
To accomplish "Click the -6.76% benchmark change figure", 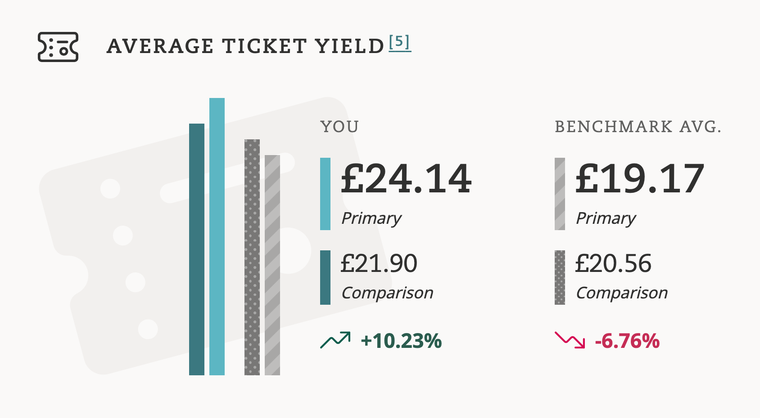I will (x=627, y=341).
